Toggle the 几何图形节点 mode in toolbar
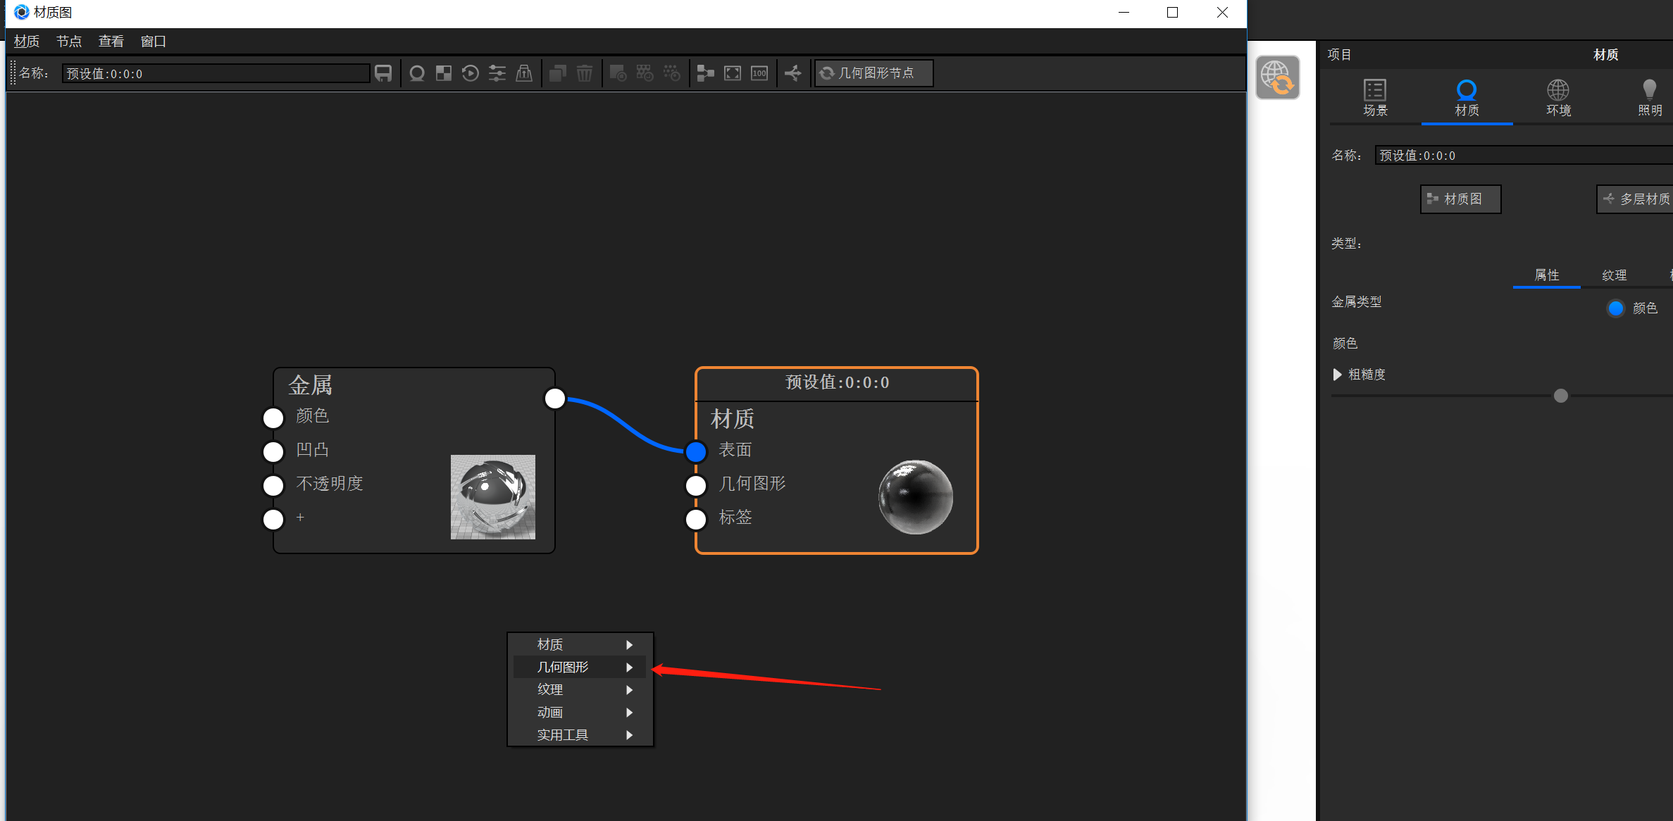Screen dimensions: 1673x821 (x=873, y=73)
